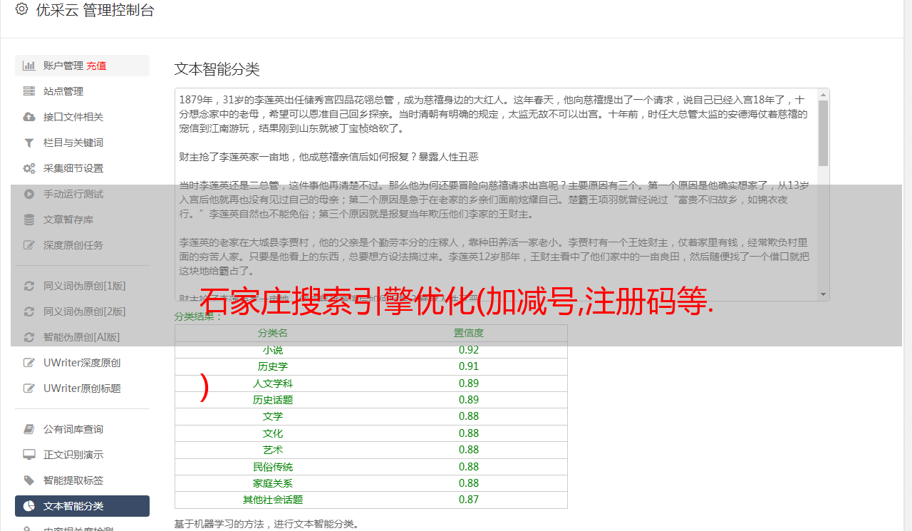Viewport: 912px width, 531px height.
Task: Click the 置信度 column header
Action: coord(469,333)
